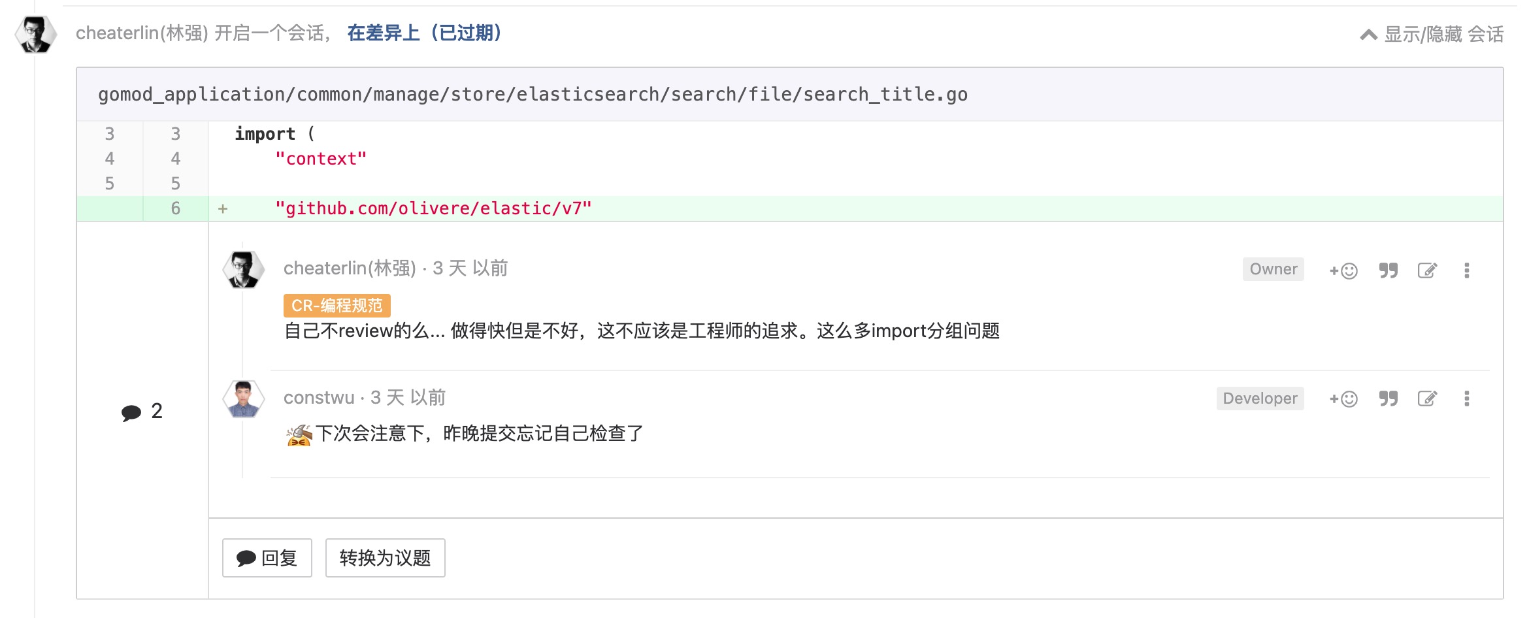Viewport: 1529px width, 618px height.
Task: Open constwu's profile avatar
Action: [x=244, y=398]
